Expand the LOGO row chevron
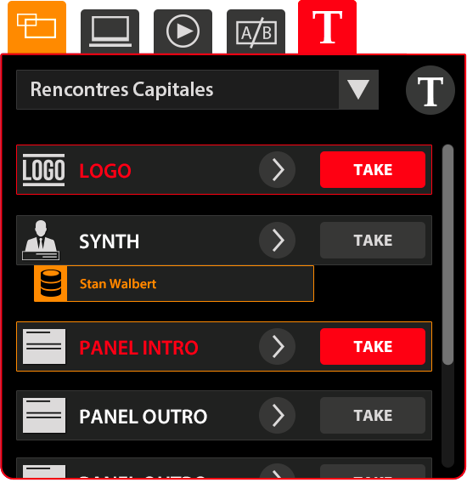This screenshot has height=494, width=467. click(277, 170)
